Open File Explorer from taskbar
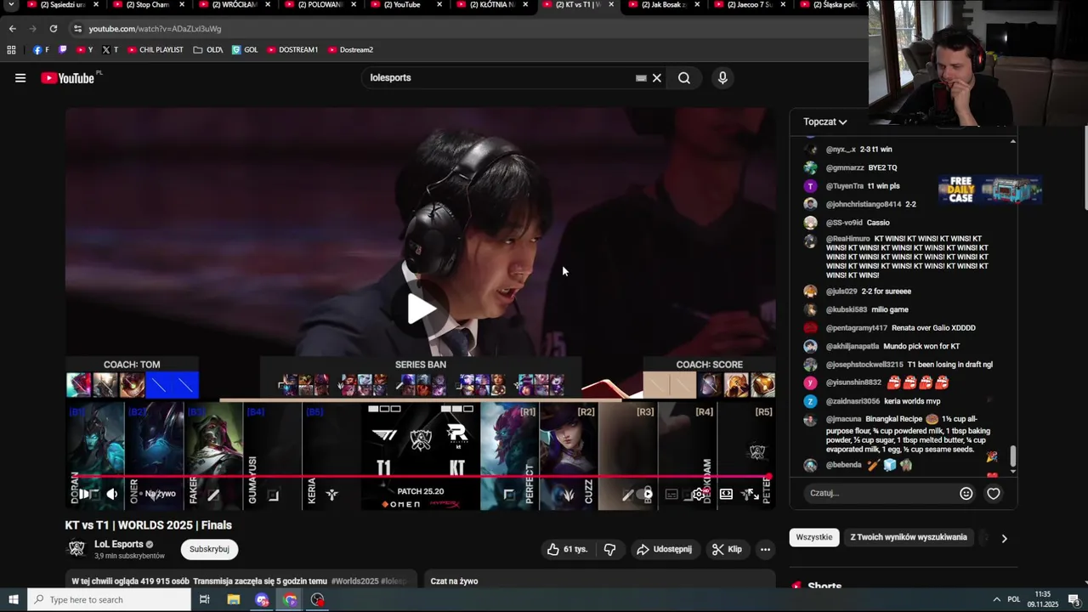The height and width of the screenshot is (612, 1088). tap(234, 600)
